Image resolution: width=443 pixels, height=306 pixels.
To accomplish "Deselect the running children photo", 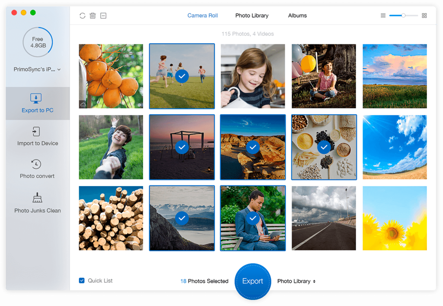I will click(x=182, y=76).
